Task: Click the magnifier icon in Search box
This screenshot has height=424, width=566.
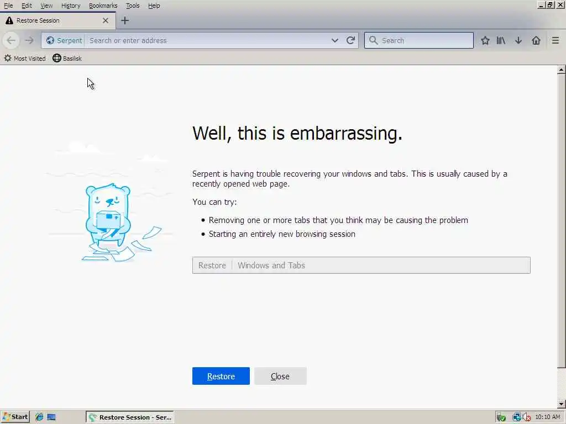Action: point(374,40)
